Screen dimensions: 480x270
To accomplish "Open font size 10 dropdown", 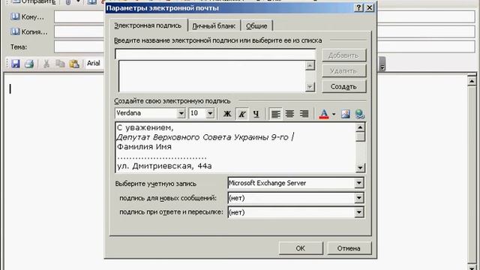I will tap(210, 113).
